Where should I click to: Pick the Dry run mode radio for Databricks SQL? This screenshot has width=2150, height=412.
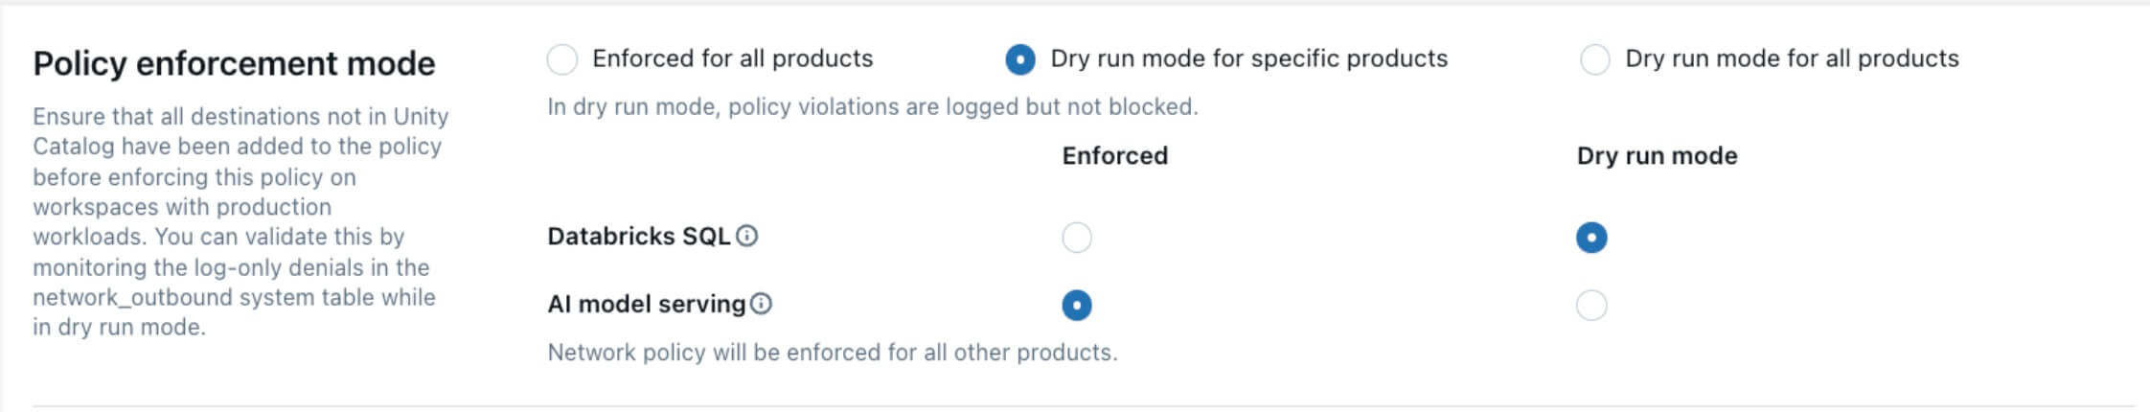click(1591, 238)
